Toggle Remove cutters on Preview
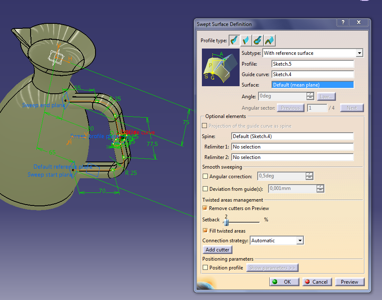The image size is (382, 300). [205, 208]
